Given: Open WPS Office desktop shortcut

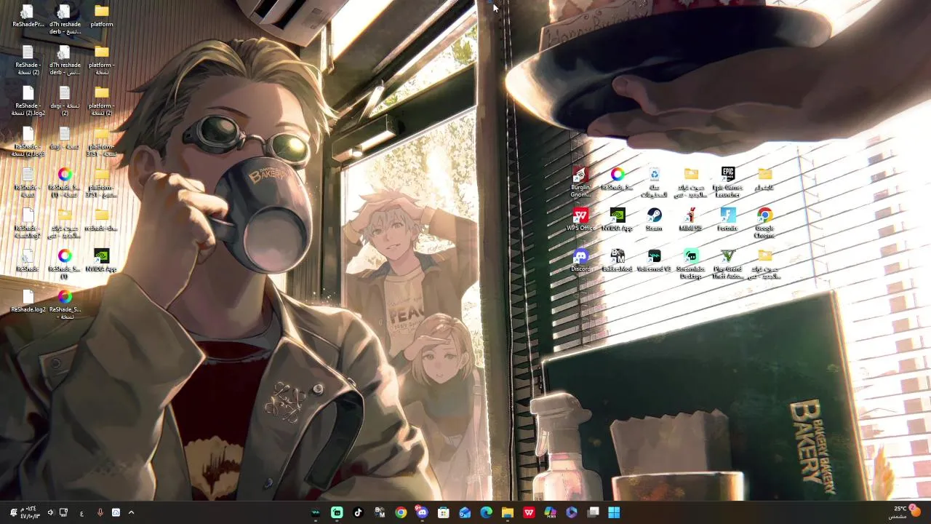Looking at the screenshot, I should click(580, 219).
